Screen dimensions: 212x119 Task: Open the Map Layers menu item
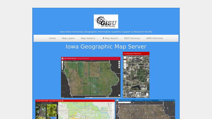click(68, 38)
